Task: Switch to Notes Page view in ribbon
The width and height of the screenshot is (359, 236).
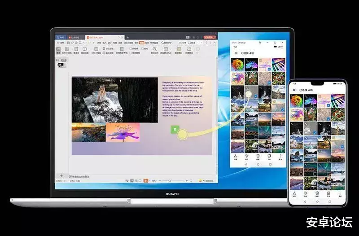Action: [76, 50]
